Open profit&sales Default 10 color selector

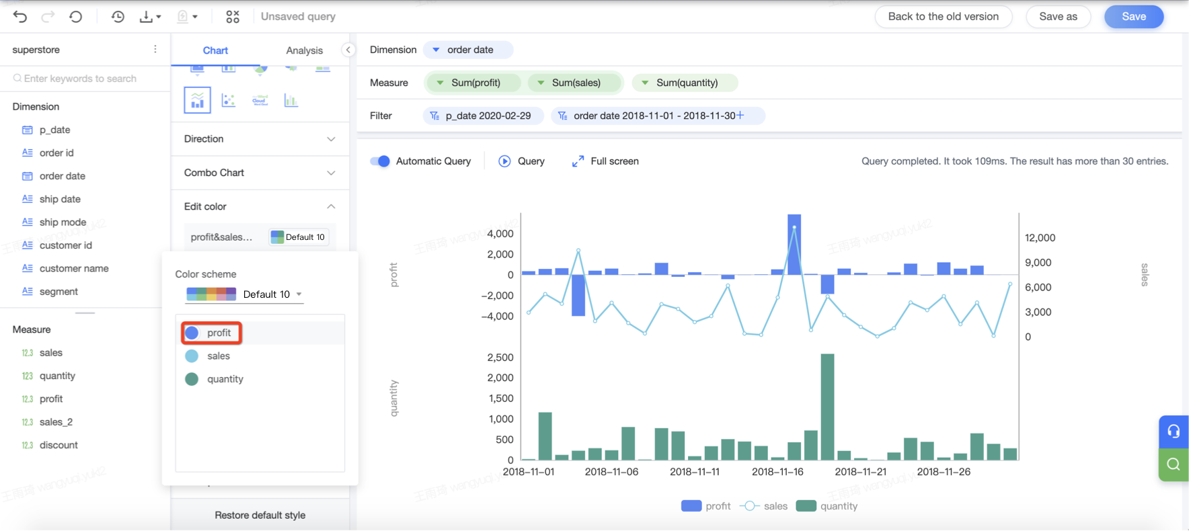[x=299, y=237]
